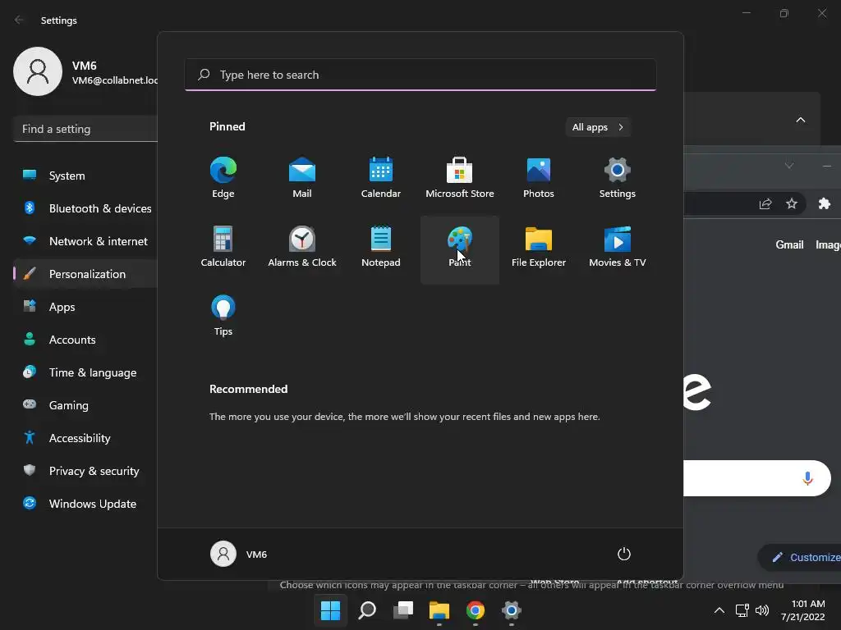Click the power button in Start
841x630 pixels.
point(624,554)
